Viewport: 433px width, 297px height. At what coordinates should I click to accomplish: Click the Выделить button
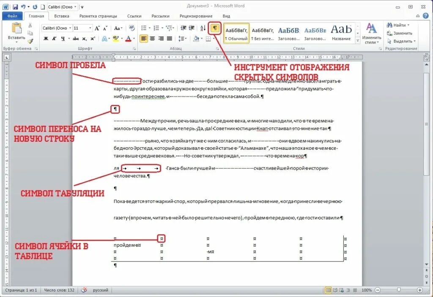tap(401, 41)
